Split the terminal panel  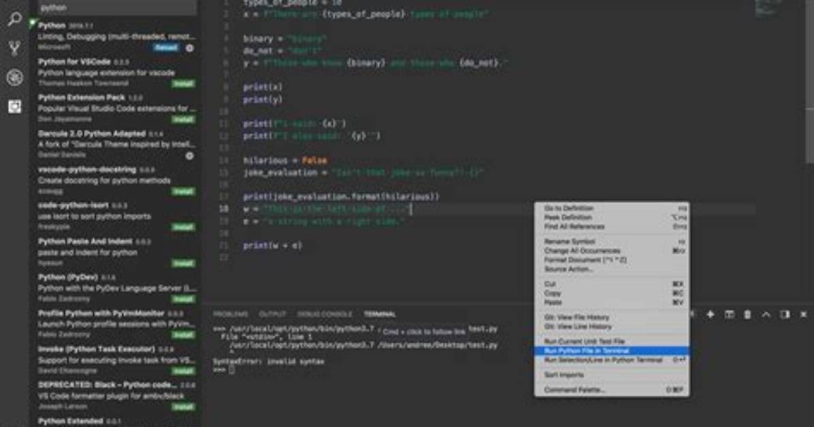click(x=729, y=314)
